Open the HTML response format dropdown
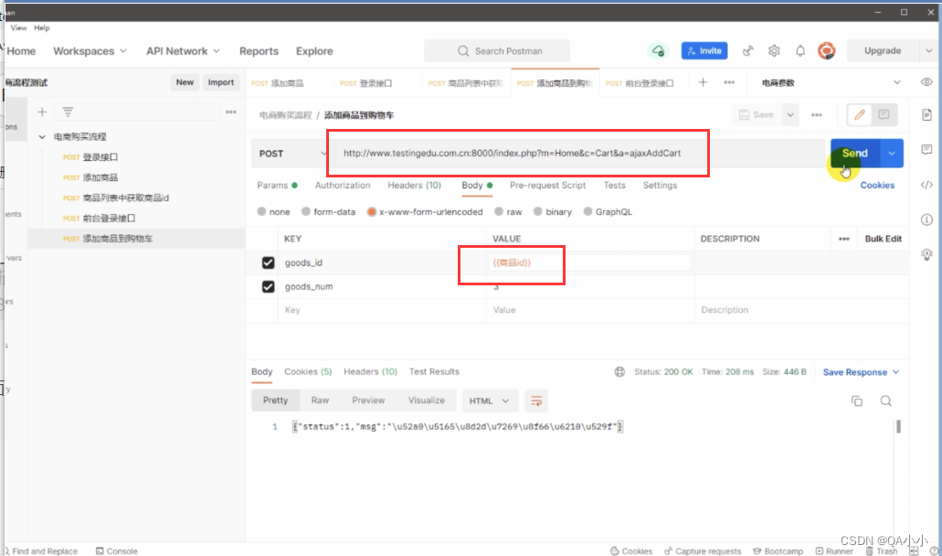942x556 pixels. (x=489, y=401)
